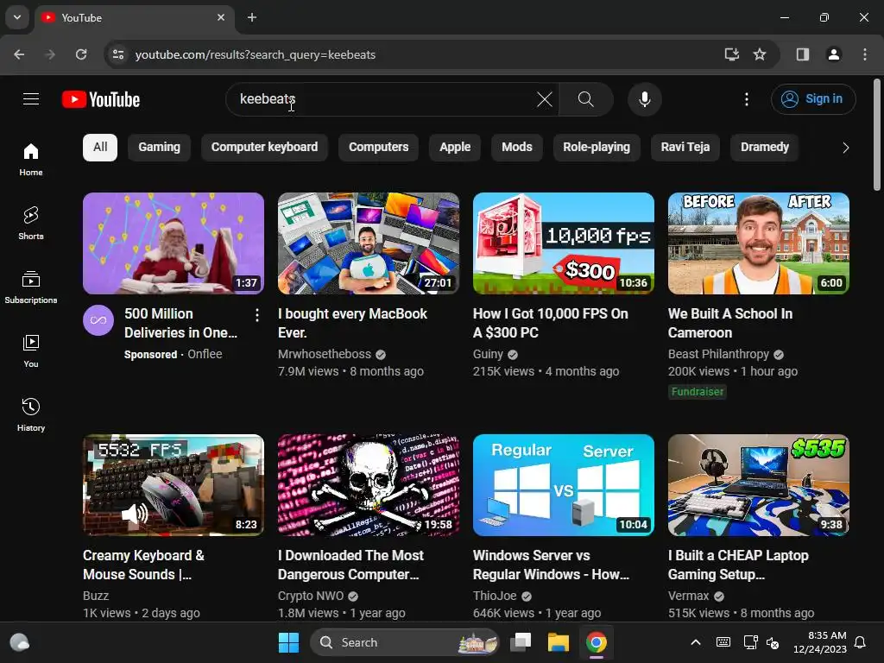Screen dimensions: 884x663
Task: Open the 'I bought every MacBook Ever.' title
Action: point(352,323)
